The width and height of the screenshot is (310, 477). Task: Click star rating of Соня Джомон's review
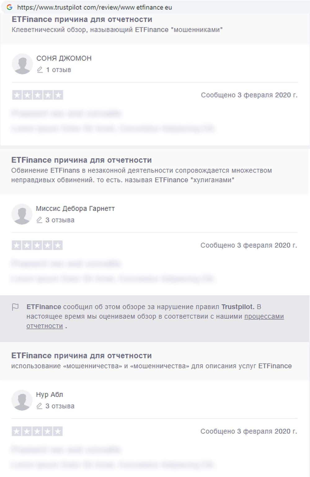(38, 95)
